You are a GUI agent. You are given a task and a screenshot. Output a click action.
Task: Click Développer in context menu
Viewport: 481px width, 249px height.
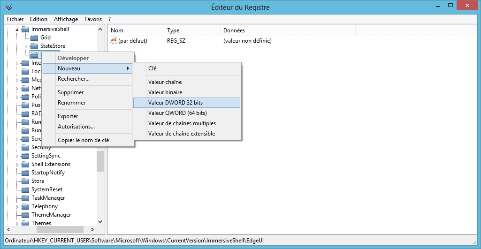pyautogui.click(x=88, y=58)
